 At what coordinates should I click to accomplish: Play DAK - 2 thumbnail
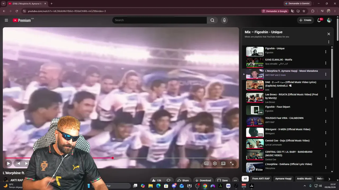coord(255,85)
